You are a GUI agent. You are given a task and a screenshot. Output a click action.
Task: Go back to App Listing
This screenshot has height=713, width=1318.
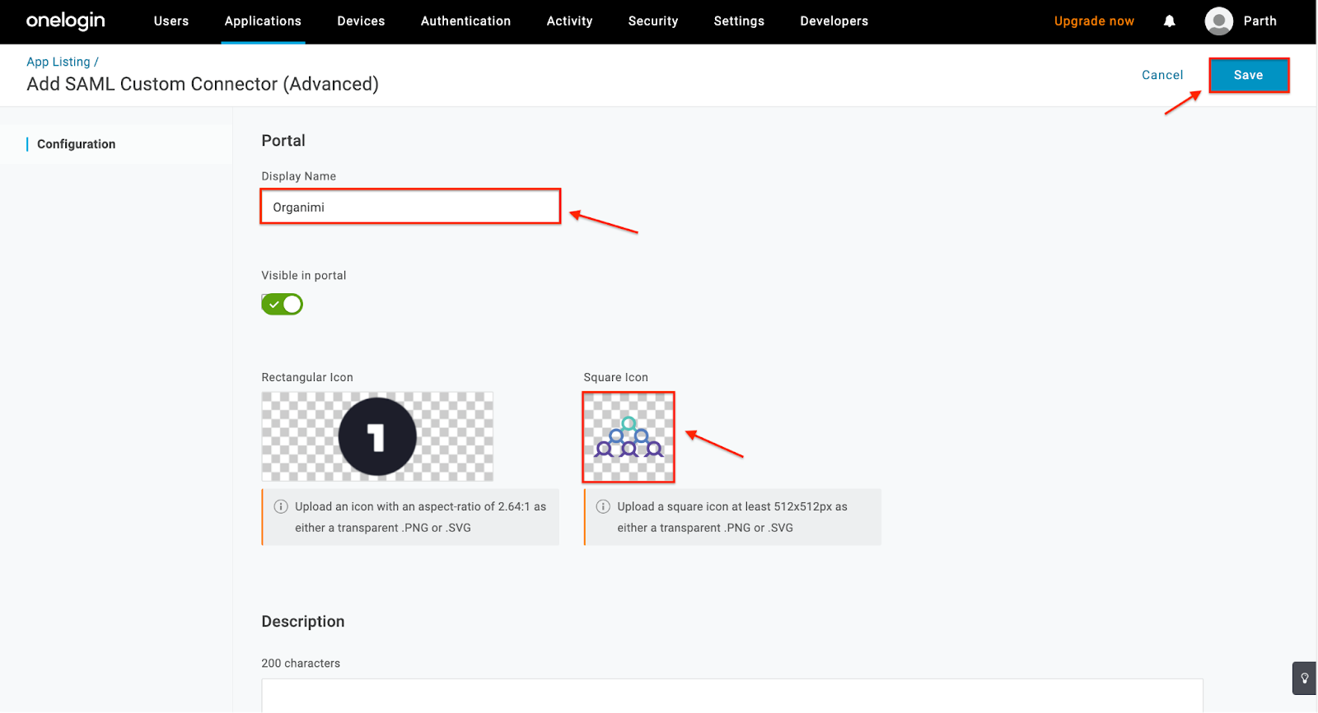(x=58, y=62)
